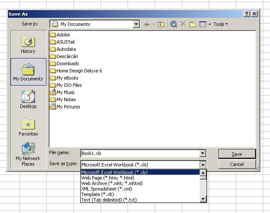Viewport: 270px width, 213px height.
Task: Open the Views menu icon
Action: [203, 25]
